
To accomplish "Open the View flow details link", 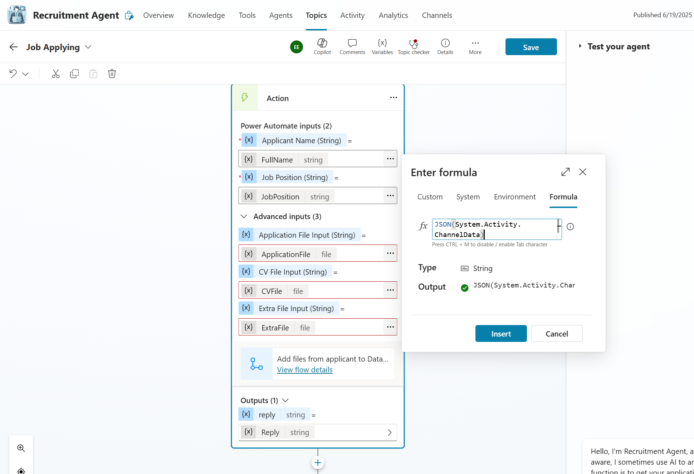I will 304,370.
